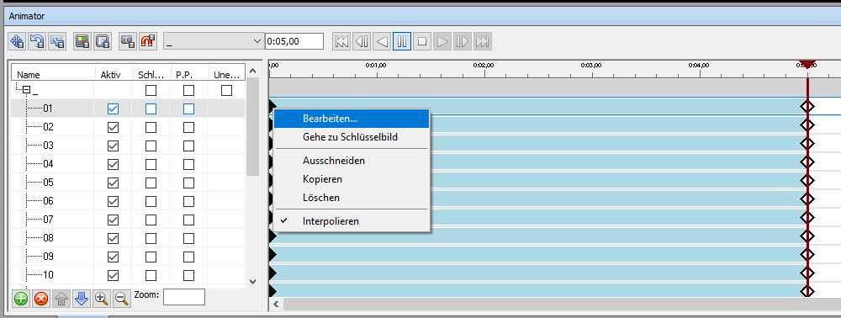Fast forward animation to the end
Screen dimensions: 841x318
tap(482, 41)
